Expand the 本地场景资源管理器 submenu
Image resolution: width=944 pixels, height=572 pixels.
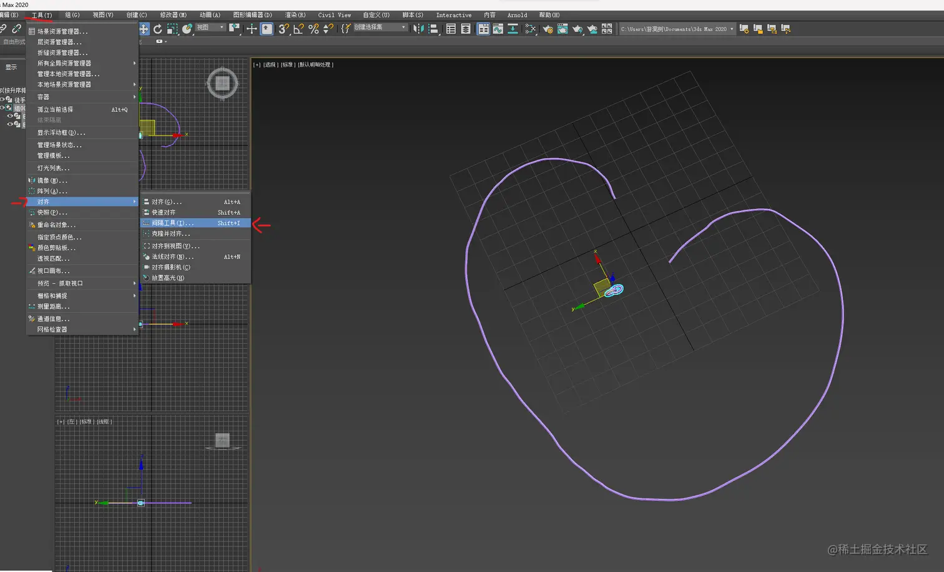tap(82, 84)
